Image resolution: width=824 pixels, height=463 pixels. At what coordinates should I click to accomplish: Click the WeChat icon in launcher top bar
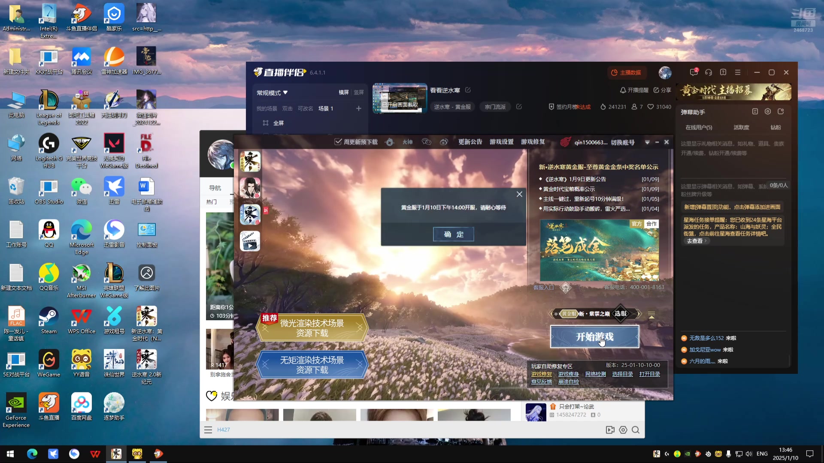(426, 142)
